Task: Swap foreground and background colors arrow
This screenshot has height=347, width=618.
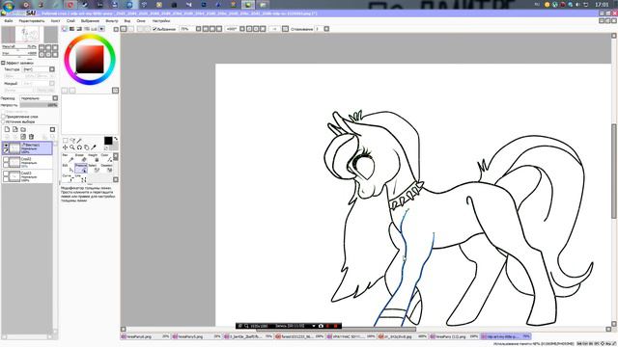Action: click(x=116, y=139)
